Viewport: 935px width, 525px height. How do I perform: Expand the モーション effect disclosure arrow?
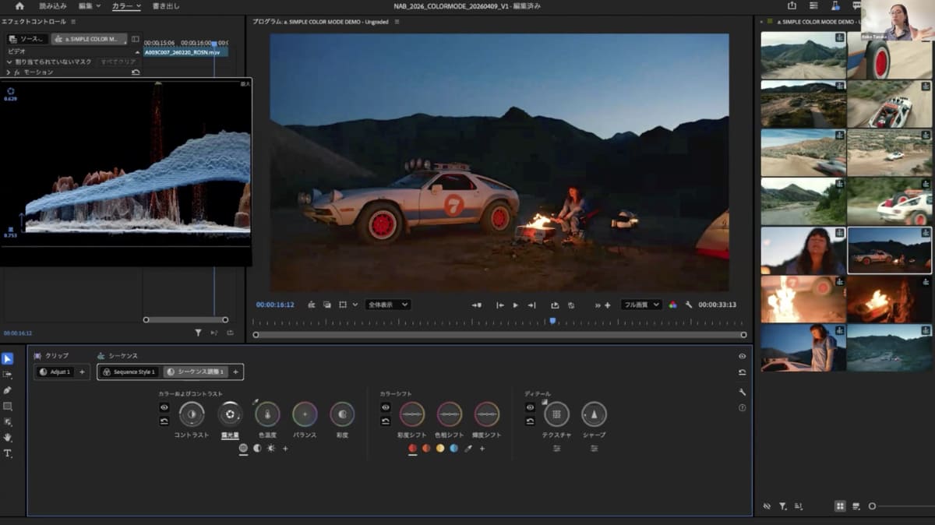point(8,72)
